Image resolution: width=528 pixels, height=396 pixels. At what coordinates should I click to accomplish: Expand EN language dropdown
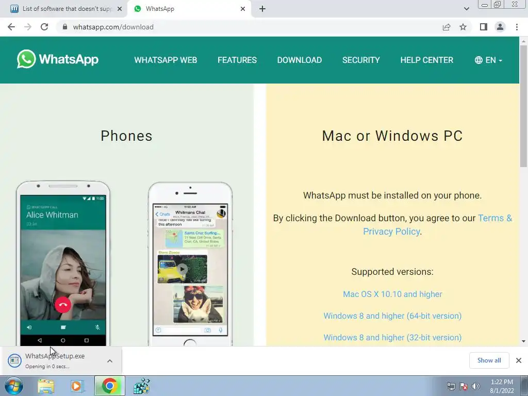[489, 60]
